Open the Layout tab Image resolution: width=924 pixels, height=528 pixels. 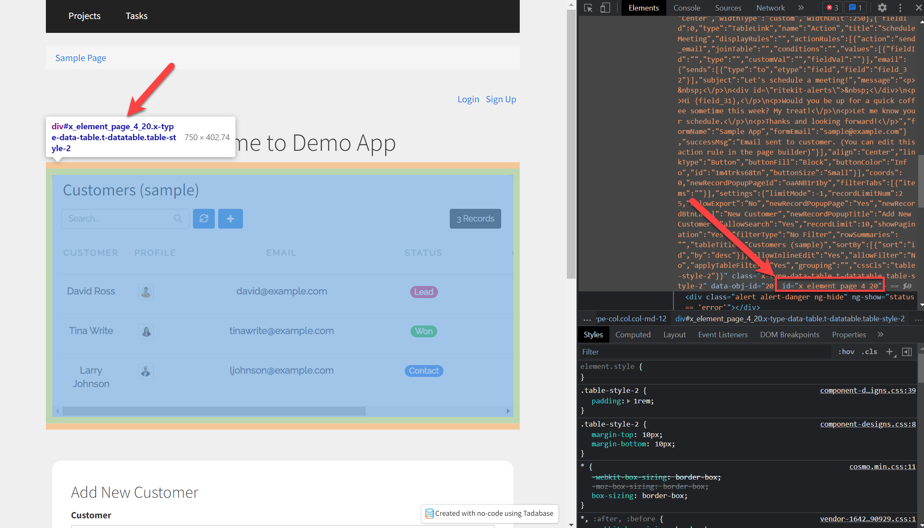674,334
